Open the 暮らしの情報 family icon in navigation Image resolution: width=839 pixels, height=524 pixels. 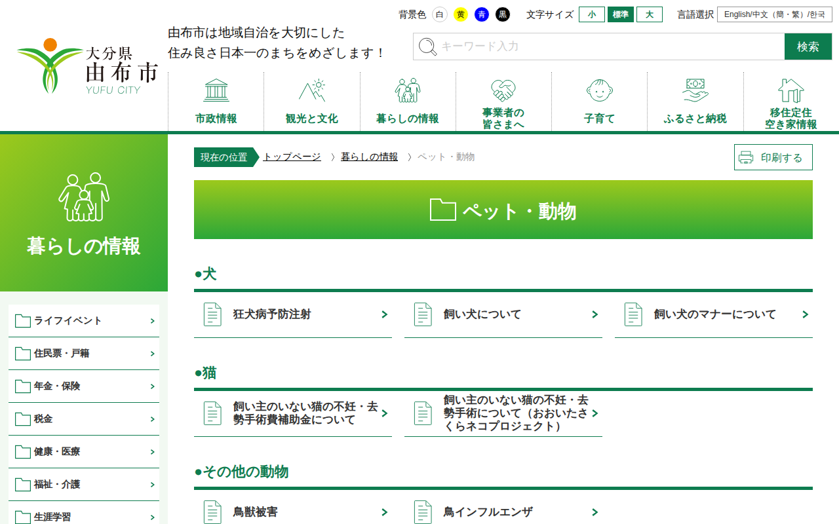point(408,90)
